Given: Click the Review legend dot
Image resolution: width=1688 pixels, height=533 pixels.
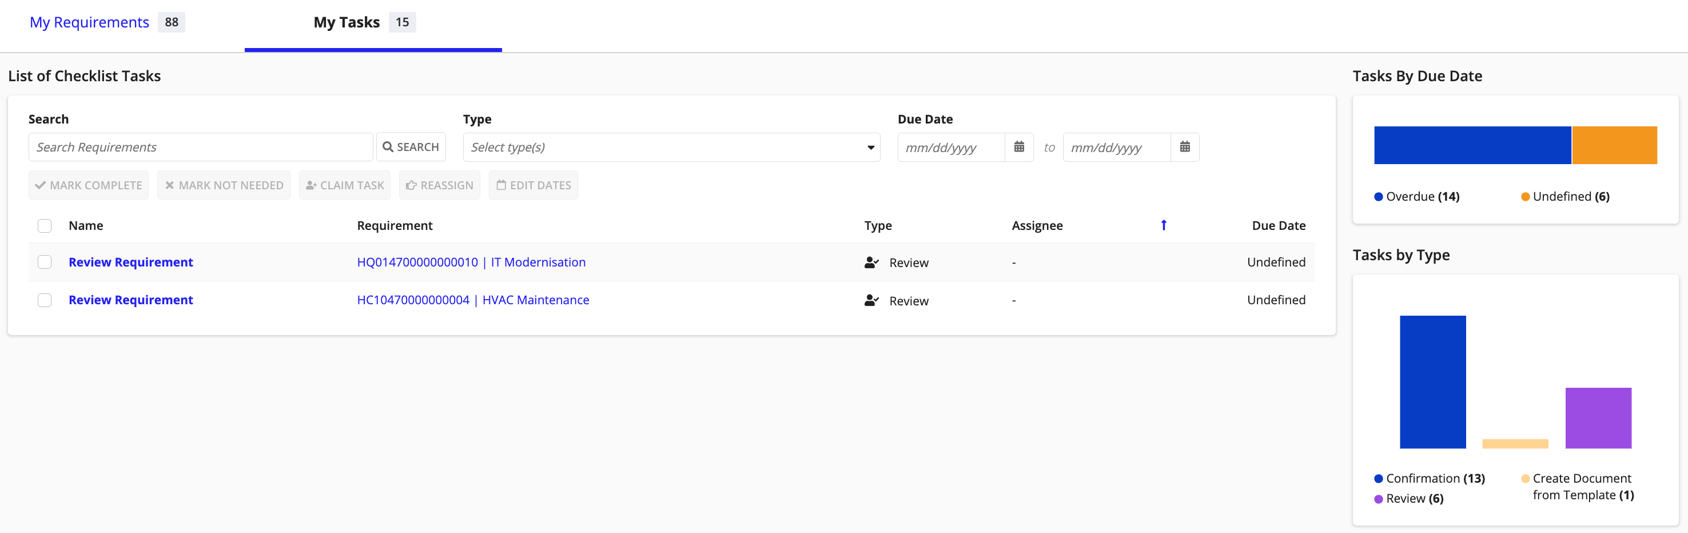Looking at the screenshot, I should click(x=1378, y=499).
